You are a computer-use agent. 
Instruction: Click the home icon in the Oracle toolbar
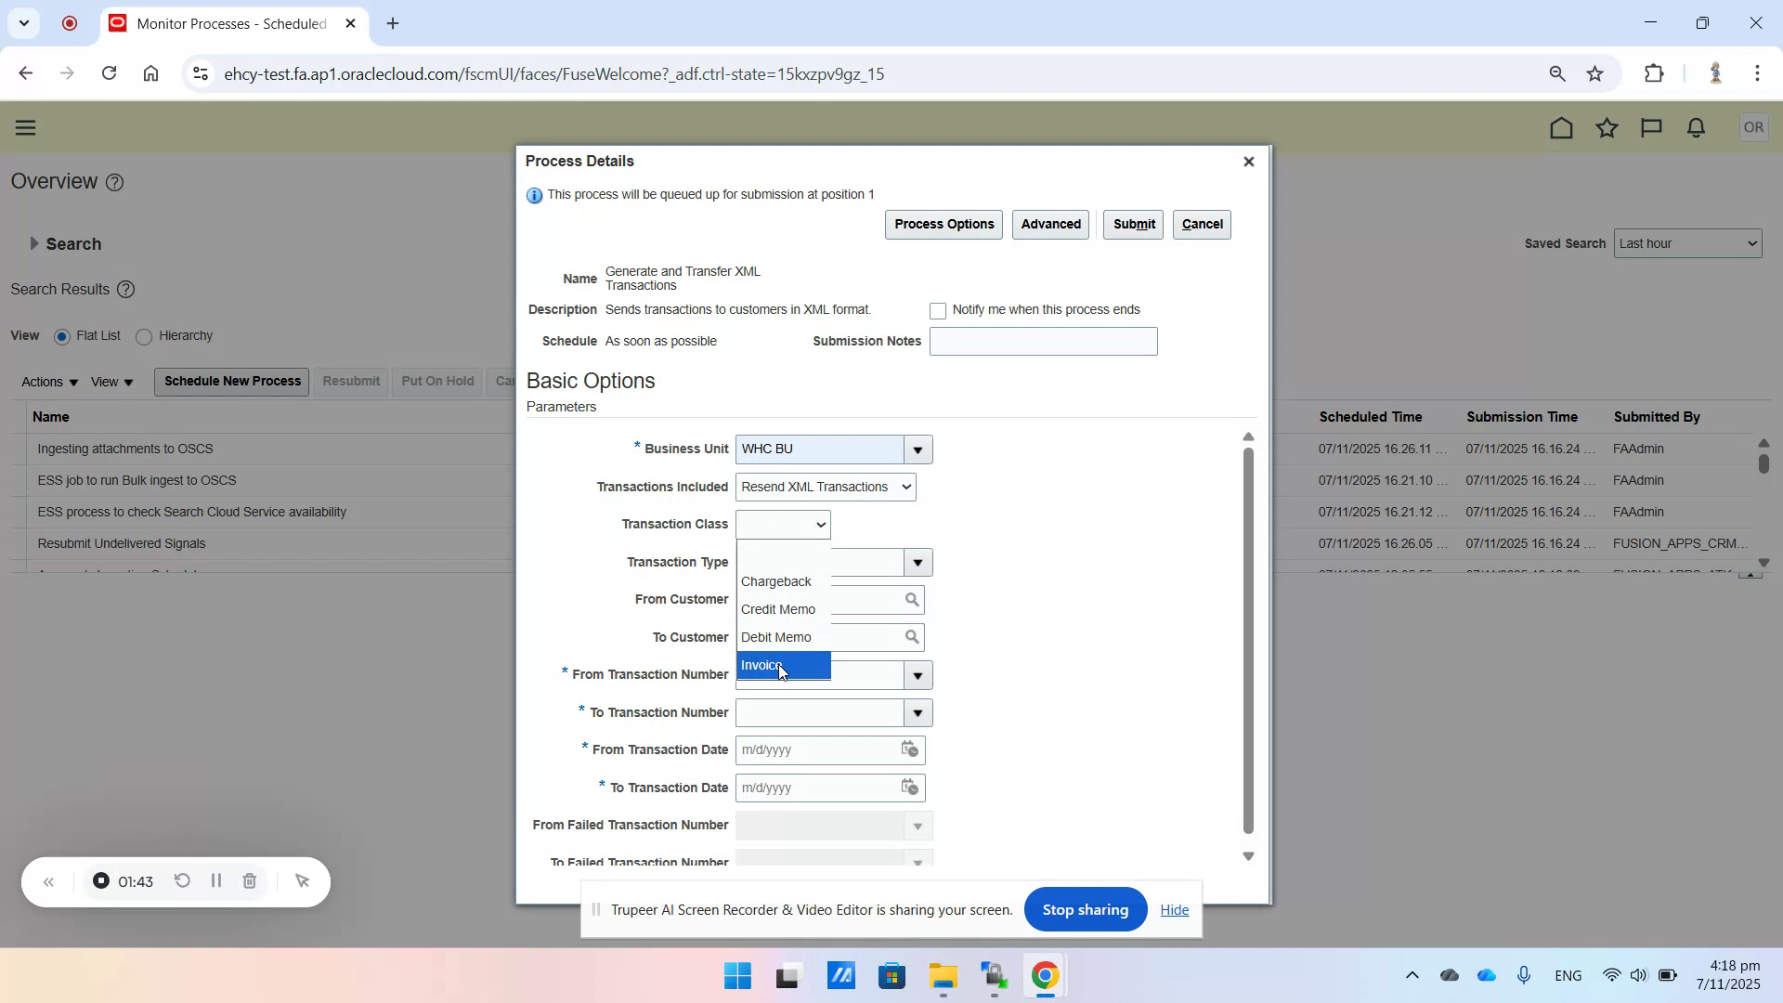coord(1561,127)
